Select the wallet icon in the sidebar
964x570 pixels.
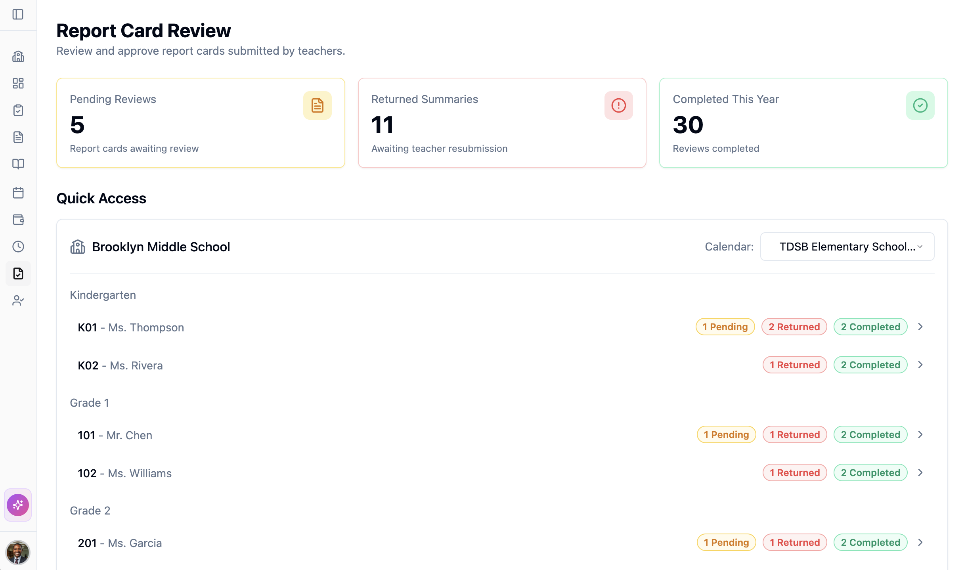click(18, 220)
